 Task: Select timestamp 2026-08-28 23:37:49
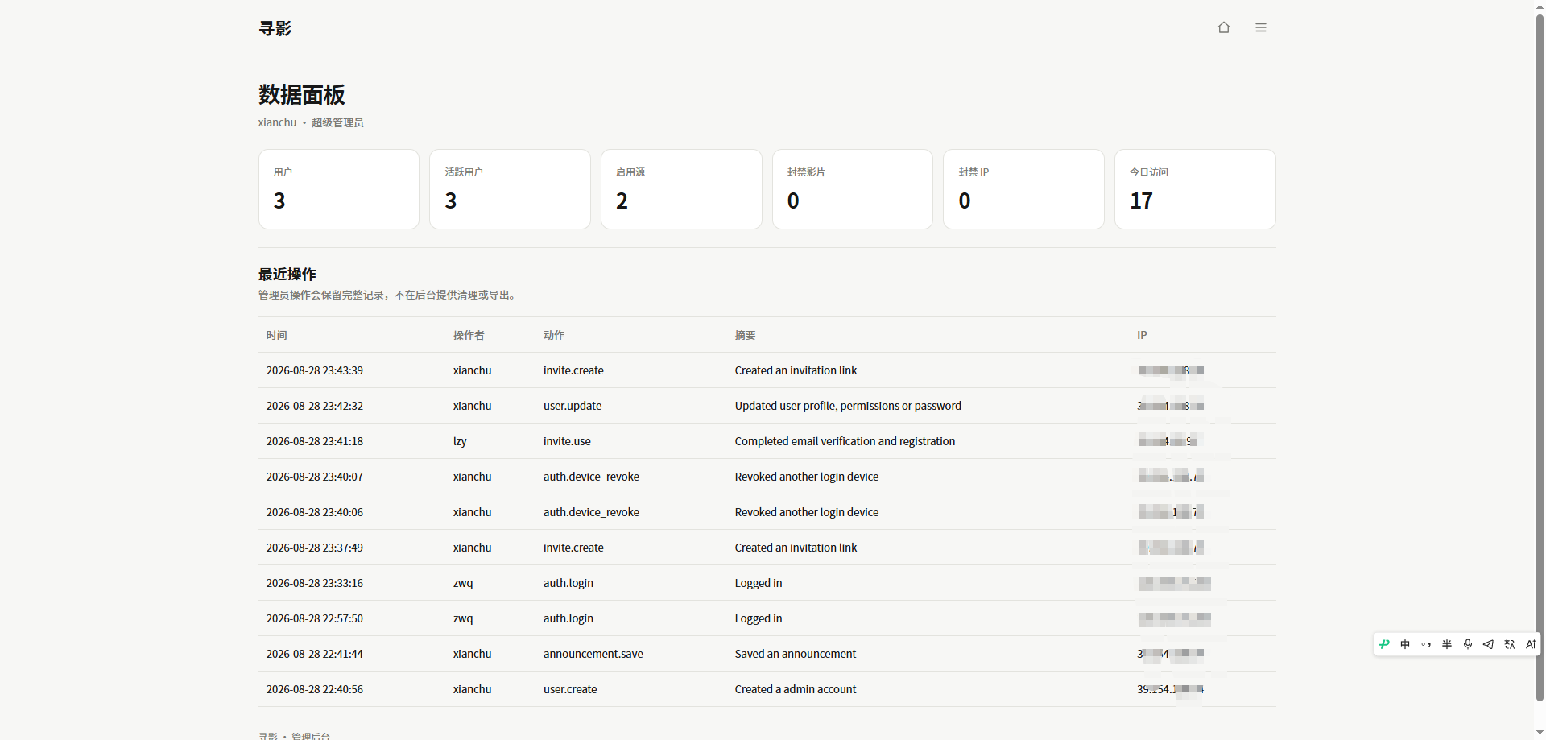315,548
